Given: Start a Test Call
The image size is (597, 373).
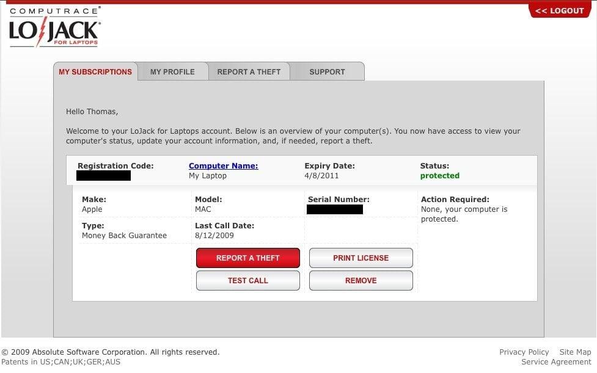Looking at the screenshot, I should point(248,281).
